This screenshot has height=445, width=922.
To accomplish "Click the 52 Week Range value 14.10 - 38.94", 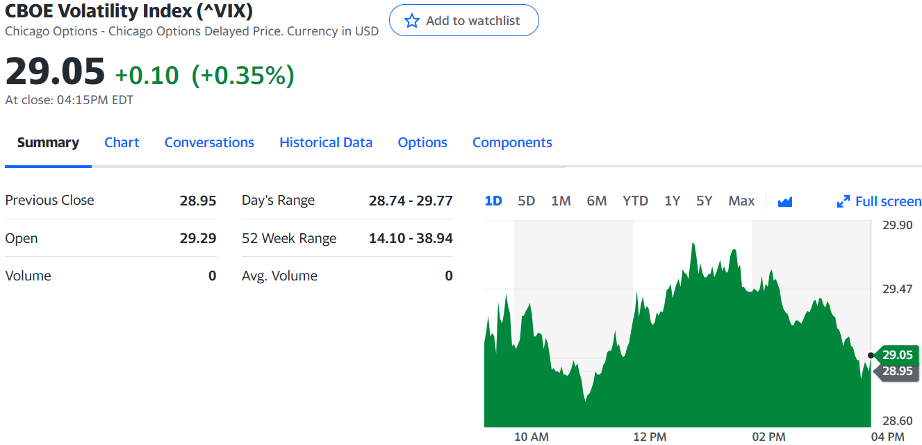I will coord(411,238).
